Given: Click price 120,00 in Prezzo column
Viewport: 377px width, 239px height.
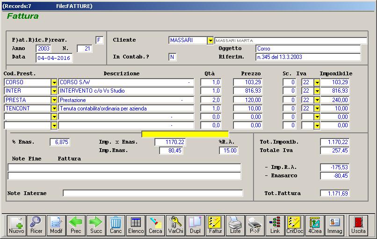Looking at the screenshot, I should point(248,100).
